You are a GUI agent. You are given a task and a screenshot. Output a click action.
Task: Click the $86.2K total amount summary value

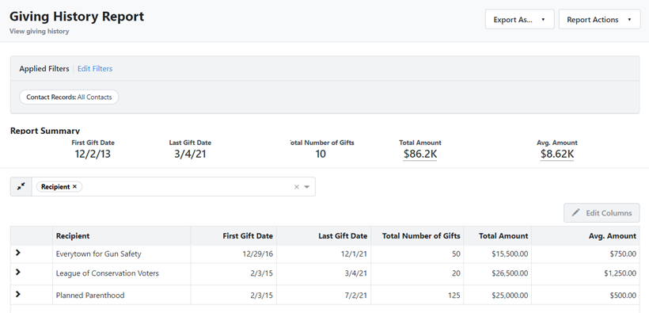point(420,155)
